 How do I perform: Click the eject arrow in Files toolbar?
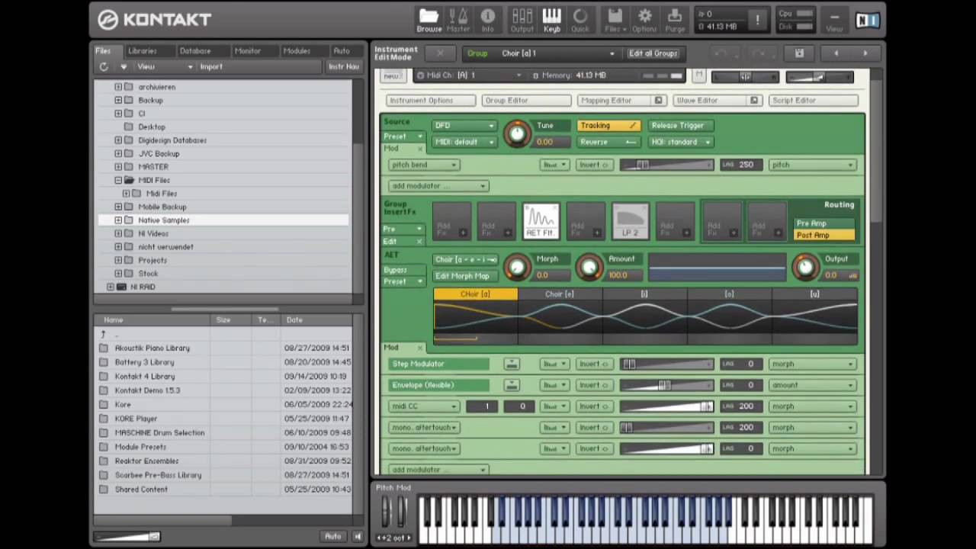point(124,67)
